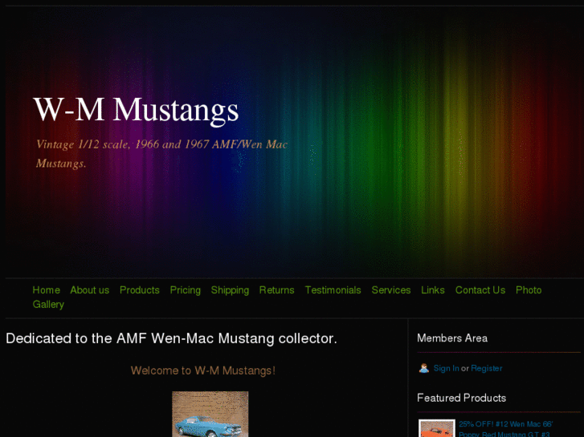Open the Links page
This screenshot has height=437, width=584.
pos(433,290)
